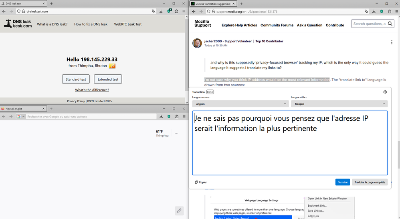Image resolution: width=400 pixels, height=219 pixels.
Task: Click the Copier button
Action: 201,182
